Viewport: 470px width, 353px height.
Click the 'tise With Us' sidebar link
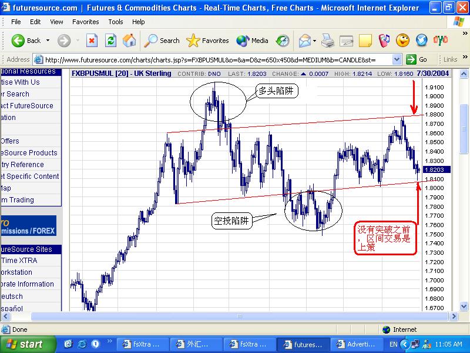pyautogui.click(x=20, y=82)
